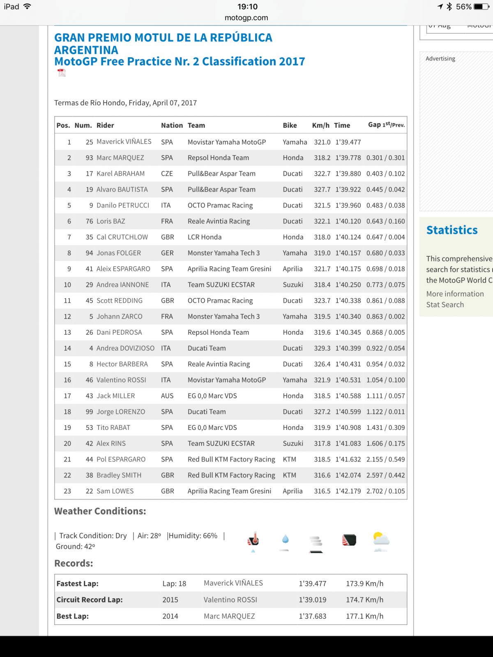This screenshot has width=493, height=657.
Task: Click the Humidity: 66% text
Action: (x=193, y=536)
